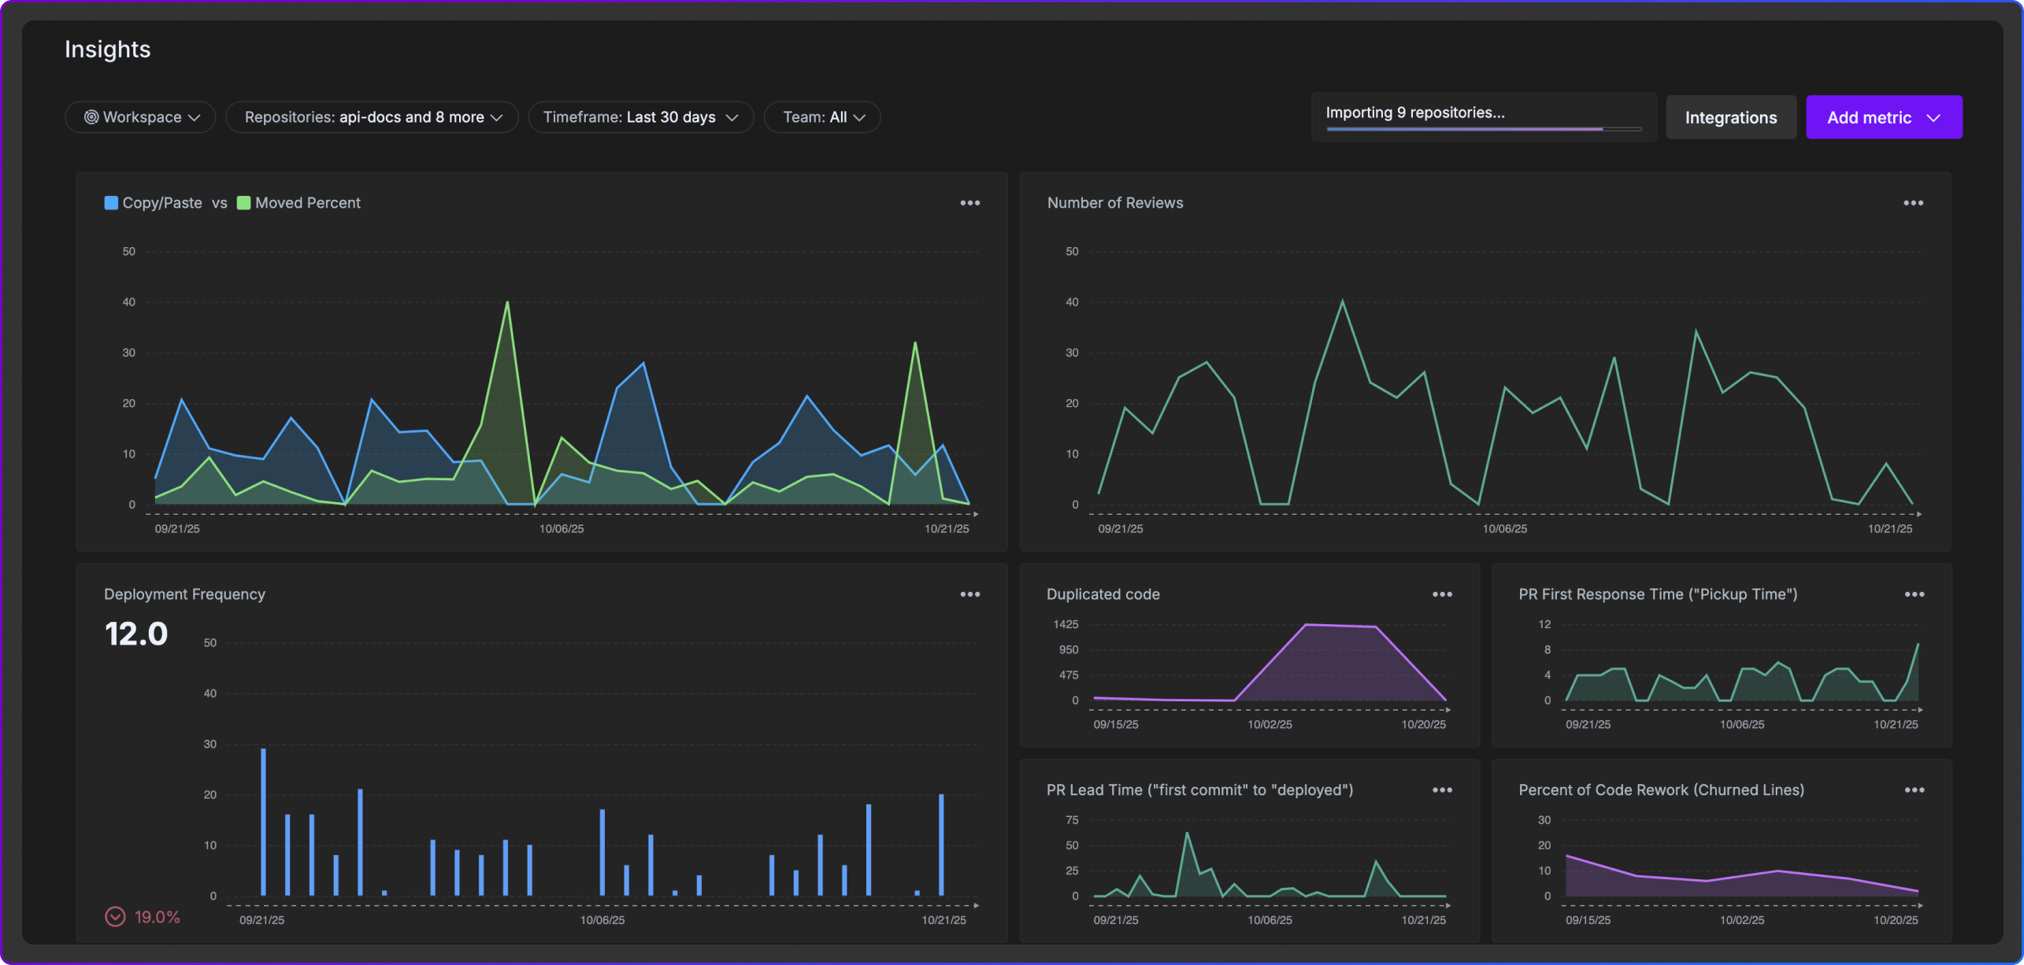
Task: Click the importing repositories progress bar
Action: pyautogui.click(x=1483, y=128)
